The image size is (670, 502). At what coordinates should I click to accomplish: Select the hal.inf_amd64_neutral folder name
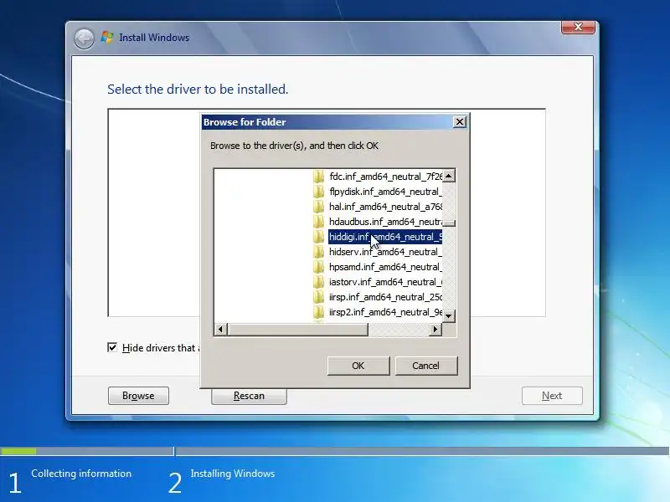pos(385,207)
